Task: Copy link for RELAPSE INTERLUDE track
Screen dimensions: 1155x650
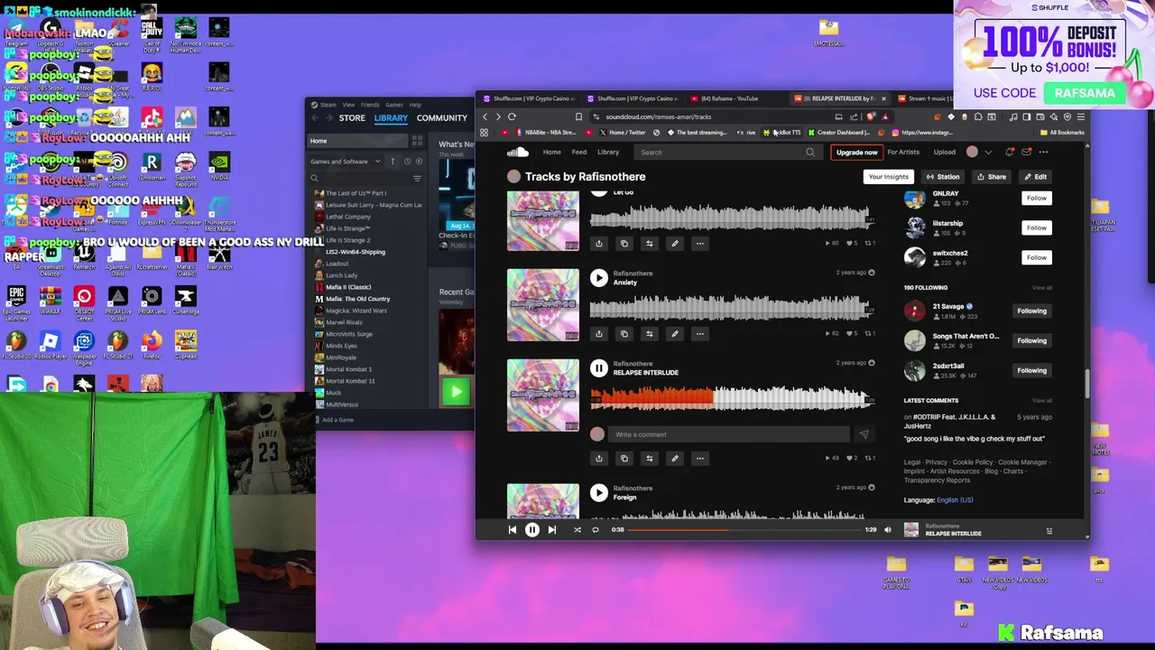Action: pos(624,459)
